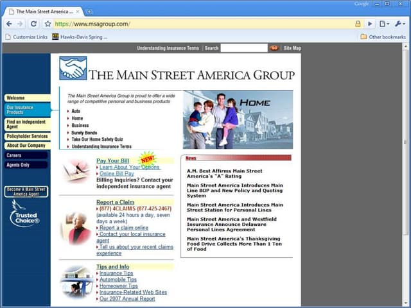This screenshot has height=308, width=411.
Task: Click the Go play arrow beside address bar
Action: 370,24
